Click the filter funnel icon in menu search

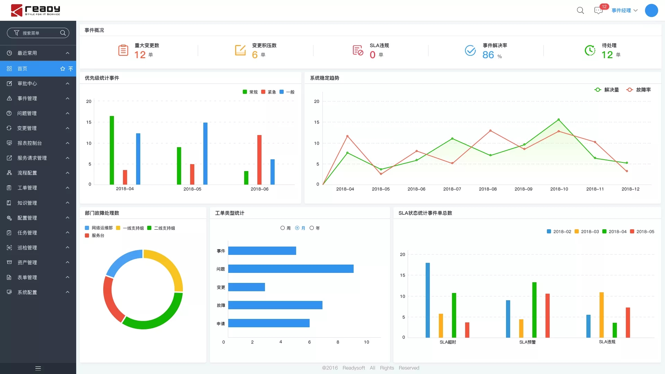pos(16,33)
